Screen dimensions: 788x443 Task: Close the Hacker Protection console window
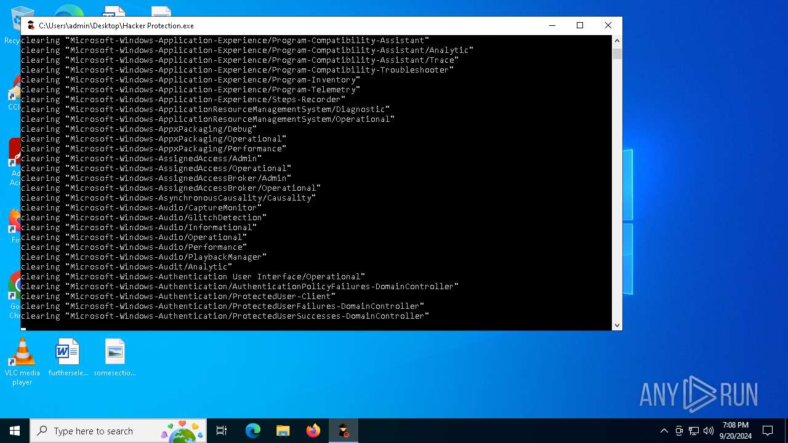[x=608, y=25]
